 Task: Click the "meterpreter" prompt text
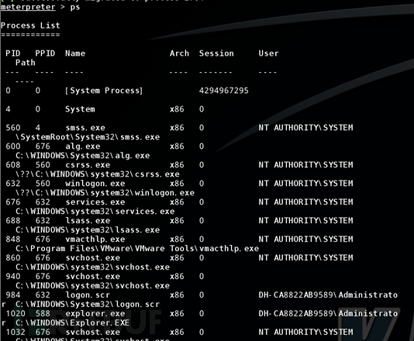[28, 7]
